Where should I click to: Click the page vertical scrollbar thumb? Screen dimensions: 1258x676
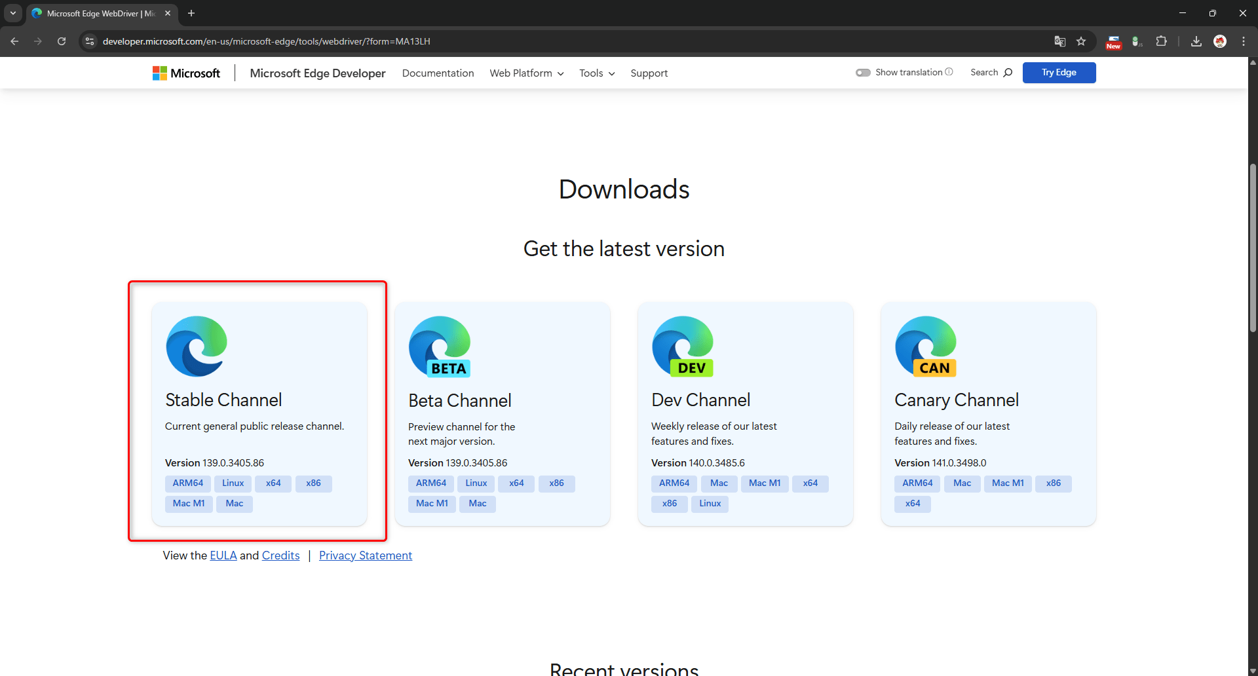1253,248
